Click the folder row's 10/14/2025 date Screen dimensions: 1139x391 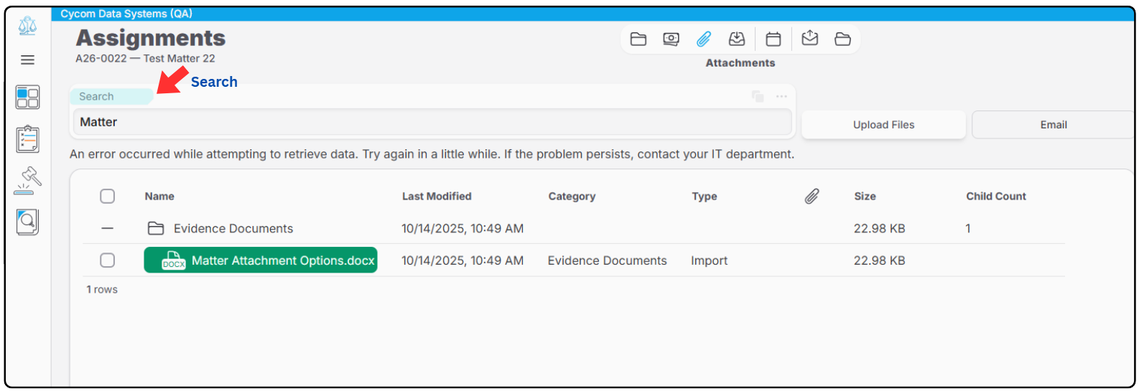(x=462, y=228)
